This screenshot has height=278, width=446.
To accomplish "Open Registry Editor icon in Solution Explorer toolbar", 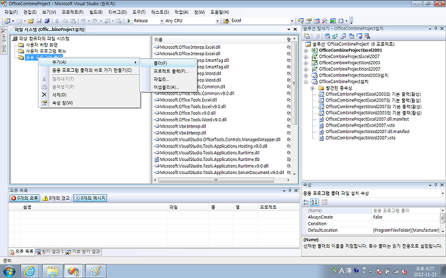I will pyautogui.click(x=334, y=36).
